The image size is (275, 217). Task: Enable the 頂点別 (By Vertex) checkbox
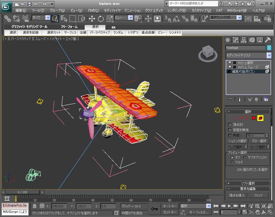click(x=230, y=125)
